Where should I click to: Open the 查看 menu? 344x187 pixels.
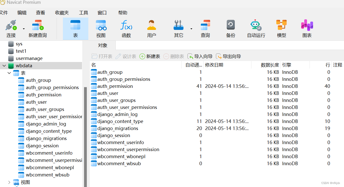click(41, 13)
